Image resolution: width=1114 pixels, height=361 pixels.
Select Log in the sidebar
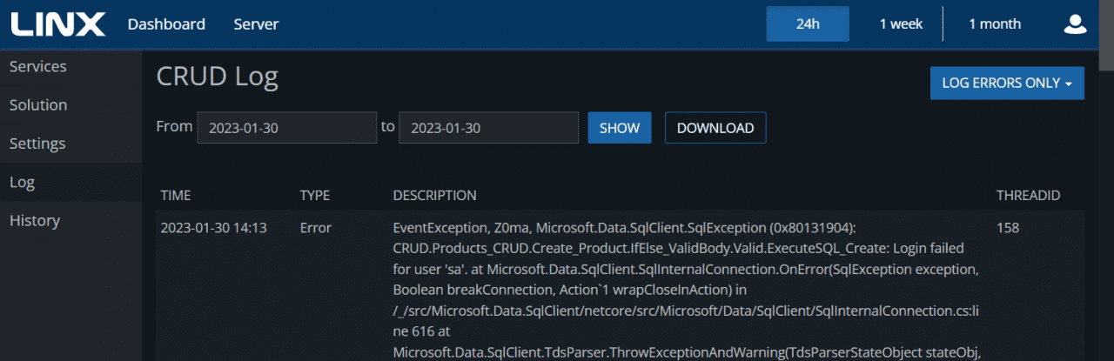[x=23, y=183]
